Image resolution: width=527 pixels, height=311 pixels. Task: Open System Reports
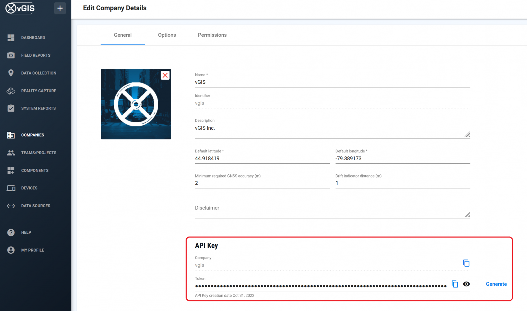38,108
